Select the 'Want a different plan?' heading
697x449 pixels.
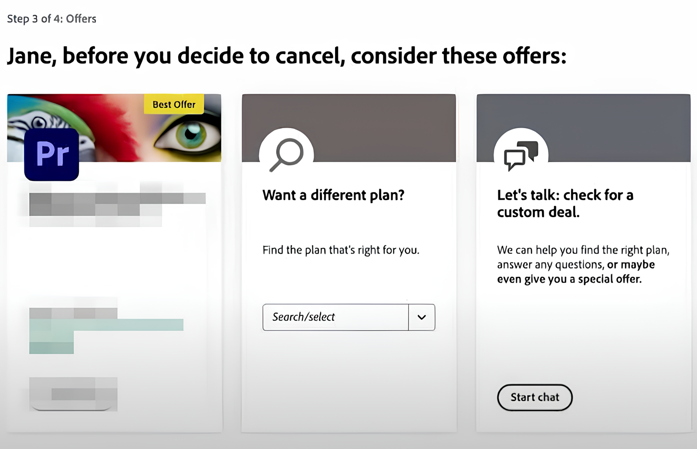tap(333, 195)
